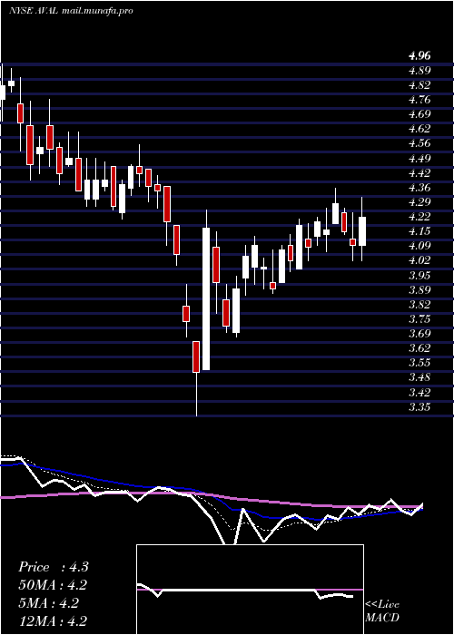454x635 pixels.
Task: Click the '5MA : 4.2' readout
Action: [48, 603]
